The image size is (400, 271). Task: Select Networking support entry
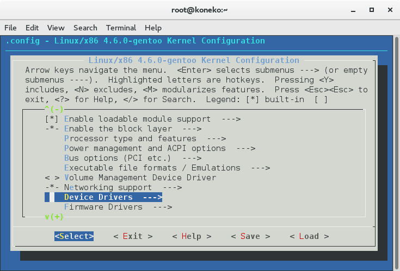tap(108, 187)
